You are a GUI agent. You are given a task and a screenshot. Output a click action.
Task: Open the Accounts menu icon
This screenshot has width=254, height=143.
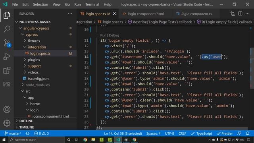pos(7,110)
